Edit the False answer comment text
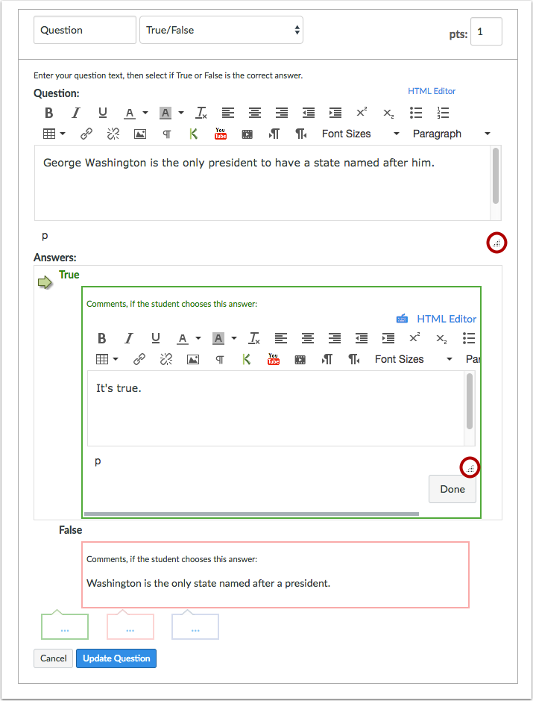This screenshot has width=533, height=701. pos(209,584)
